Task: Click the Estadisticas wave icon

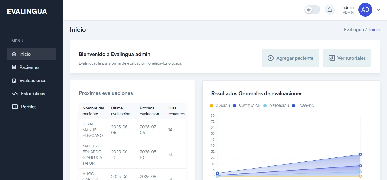Action: point(15,93)
